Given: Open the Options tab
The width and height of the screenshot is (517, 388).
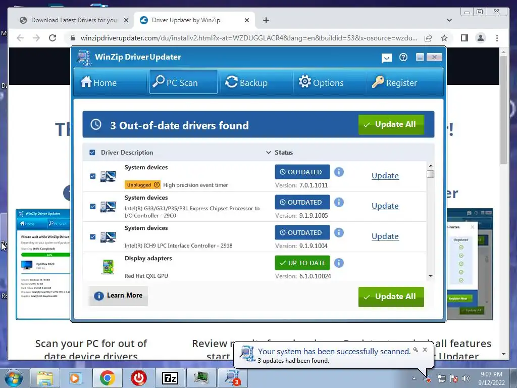Looking at the screenshot, I should (321, 82).
